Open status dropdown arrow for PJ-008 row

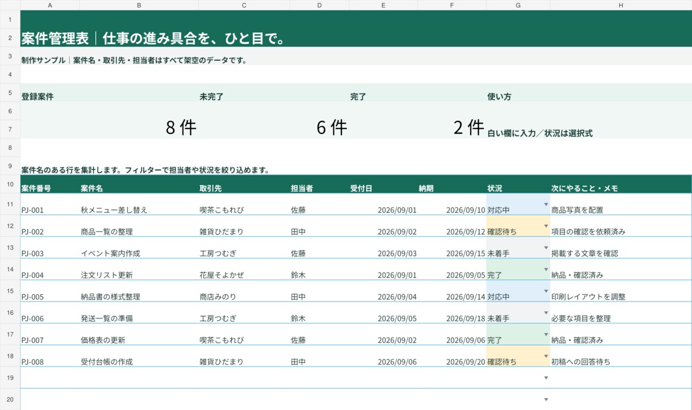[546, 355]
